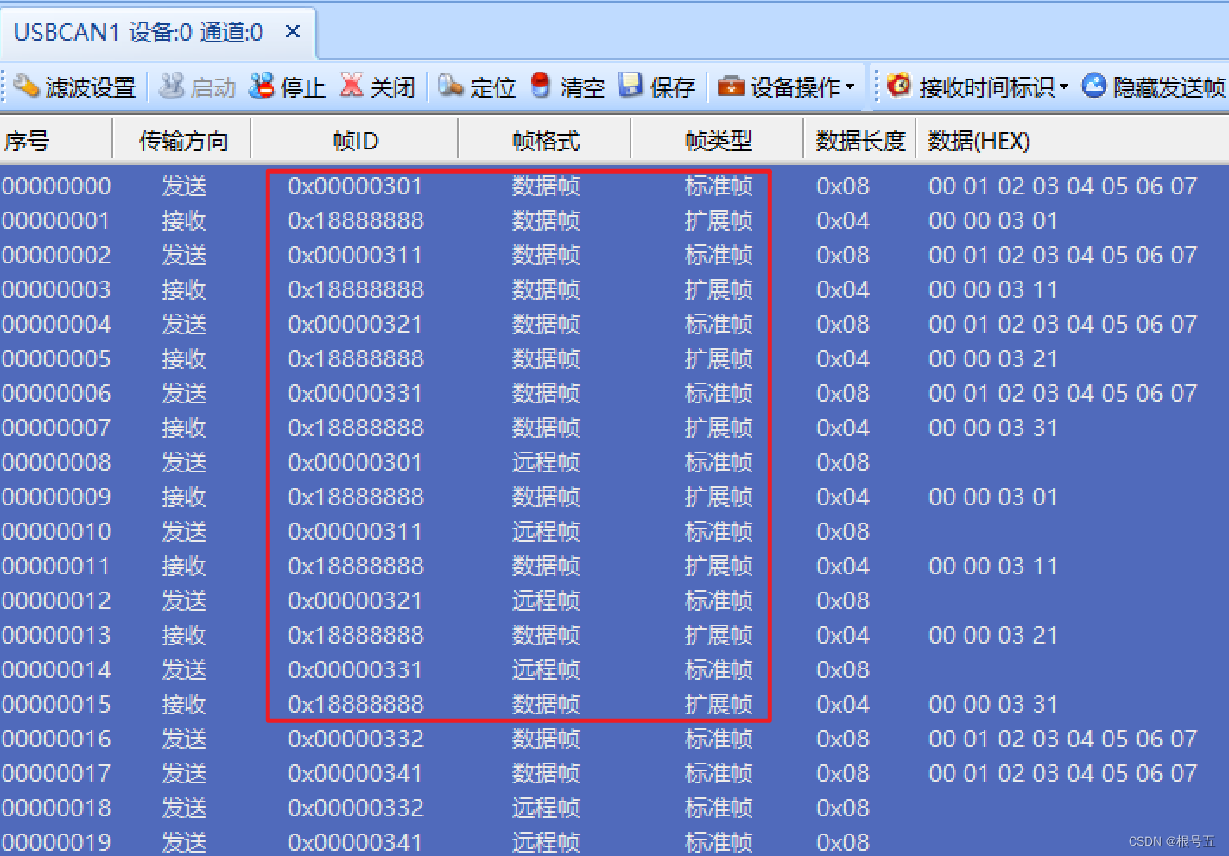The height and width of the screenshot is (856, 1229).
Task: Click the 帧类型 column header
Action: pyautogui.click(x=719, y=141)
